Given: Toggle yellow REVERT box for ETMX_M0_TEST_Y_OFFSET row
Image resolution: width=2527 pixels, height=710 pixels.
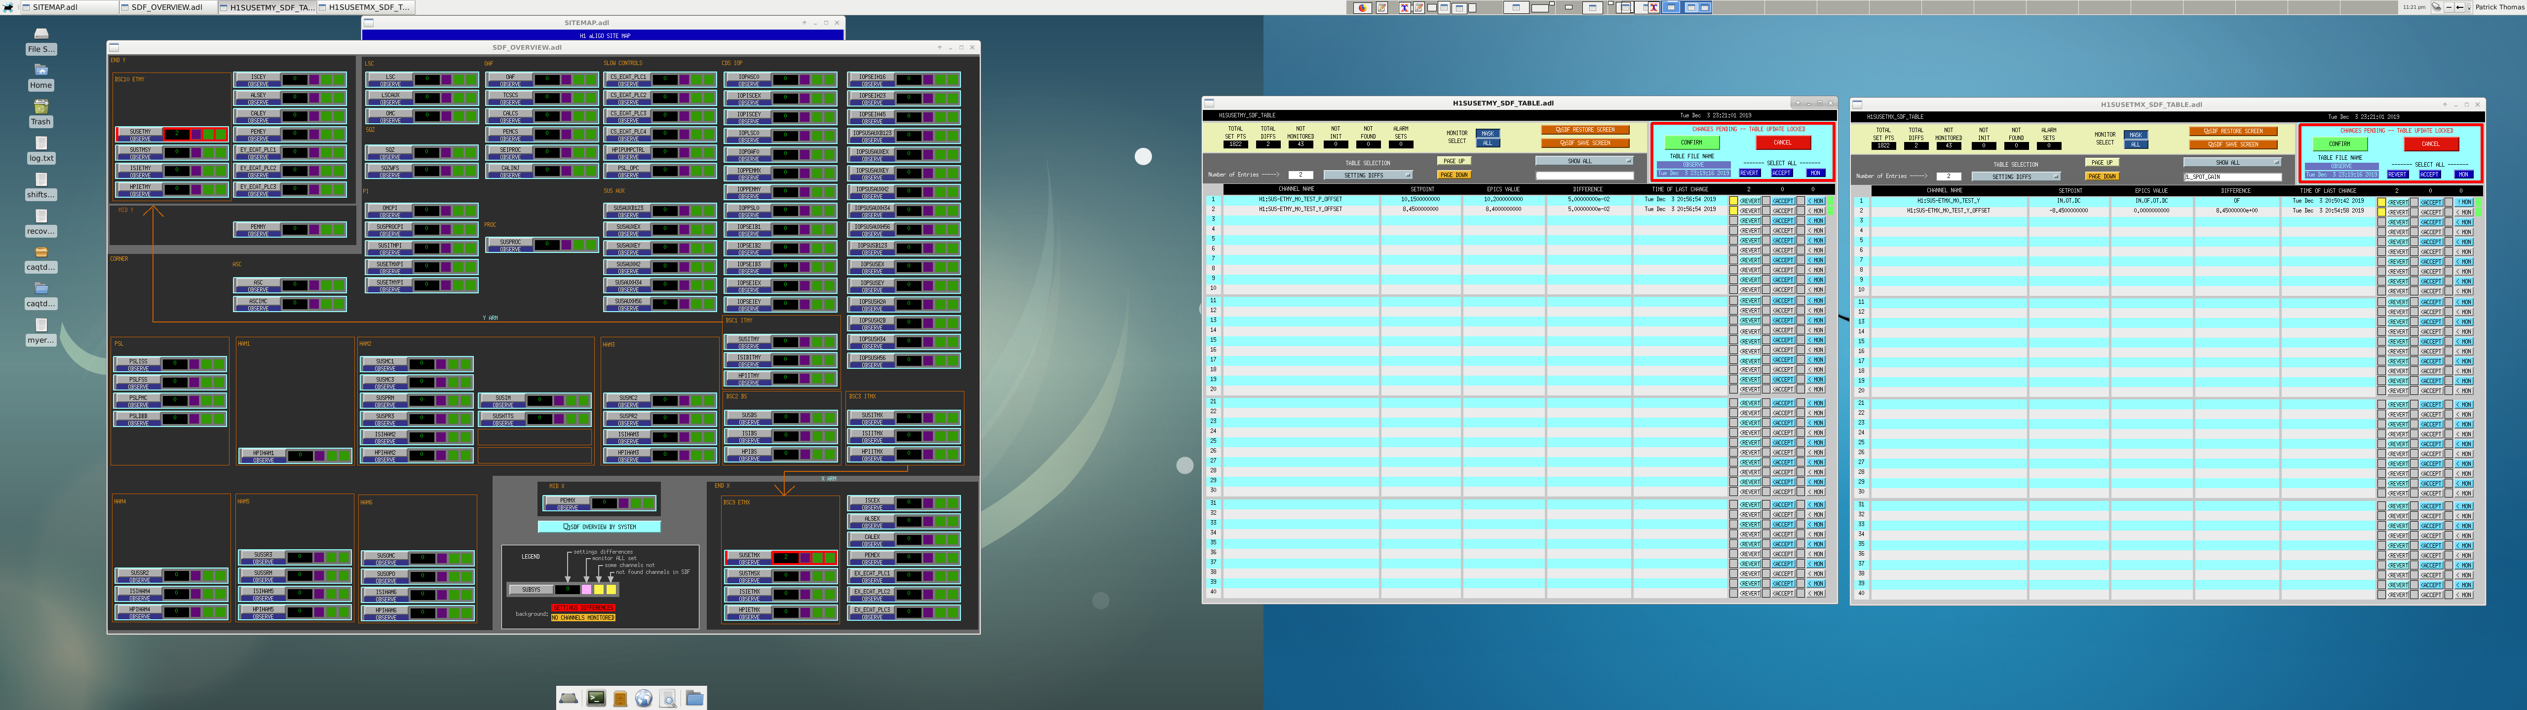Looking at the screenshot, I should (2381, 212).
